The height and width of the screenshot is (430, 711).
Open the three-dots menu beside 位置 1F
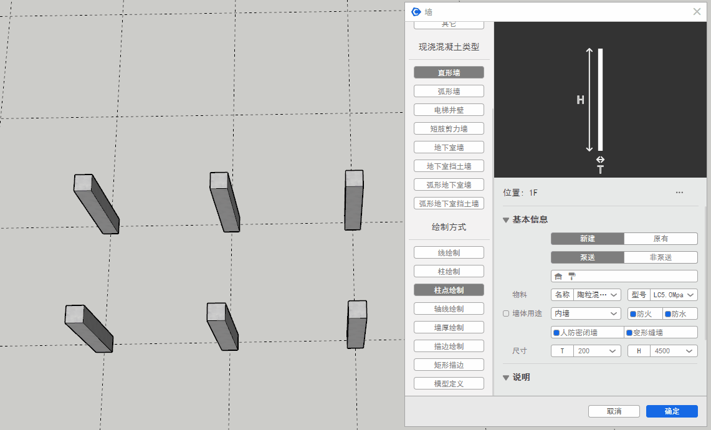click(x=679, y=193)
